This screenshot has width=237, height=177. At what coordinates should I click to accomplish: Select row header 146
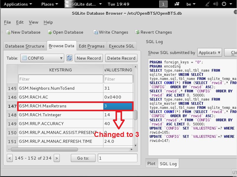click(x=12, y=97)
